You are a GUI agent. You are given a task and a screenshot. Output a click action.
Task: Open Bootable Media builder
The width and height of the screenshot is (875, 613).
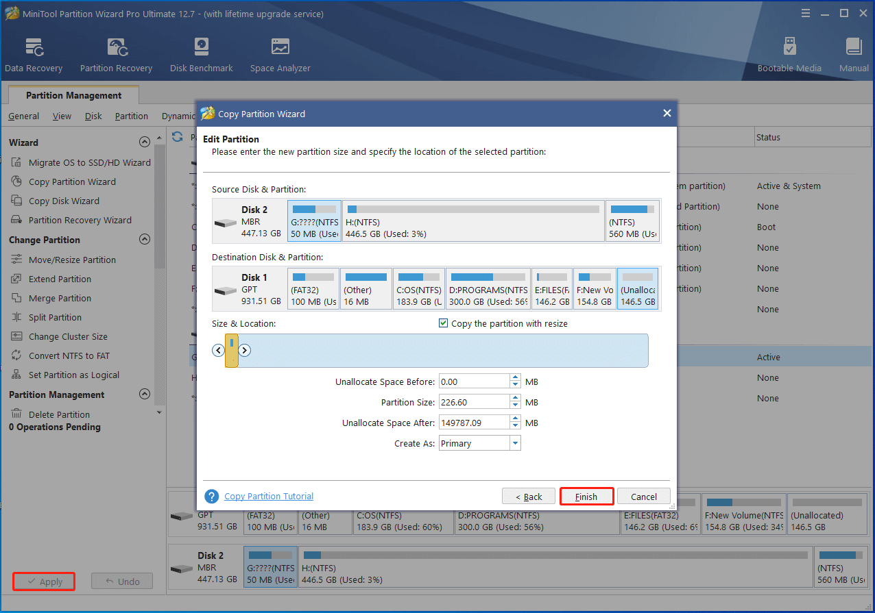[x=789, y=55]
